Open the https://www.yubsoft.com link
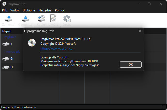This screenshot has height=110, width=167. pos(58,49)
